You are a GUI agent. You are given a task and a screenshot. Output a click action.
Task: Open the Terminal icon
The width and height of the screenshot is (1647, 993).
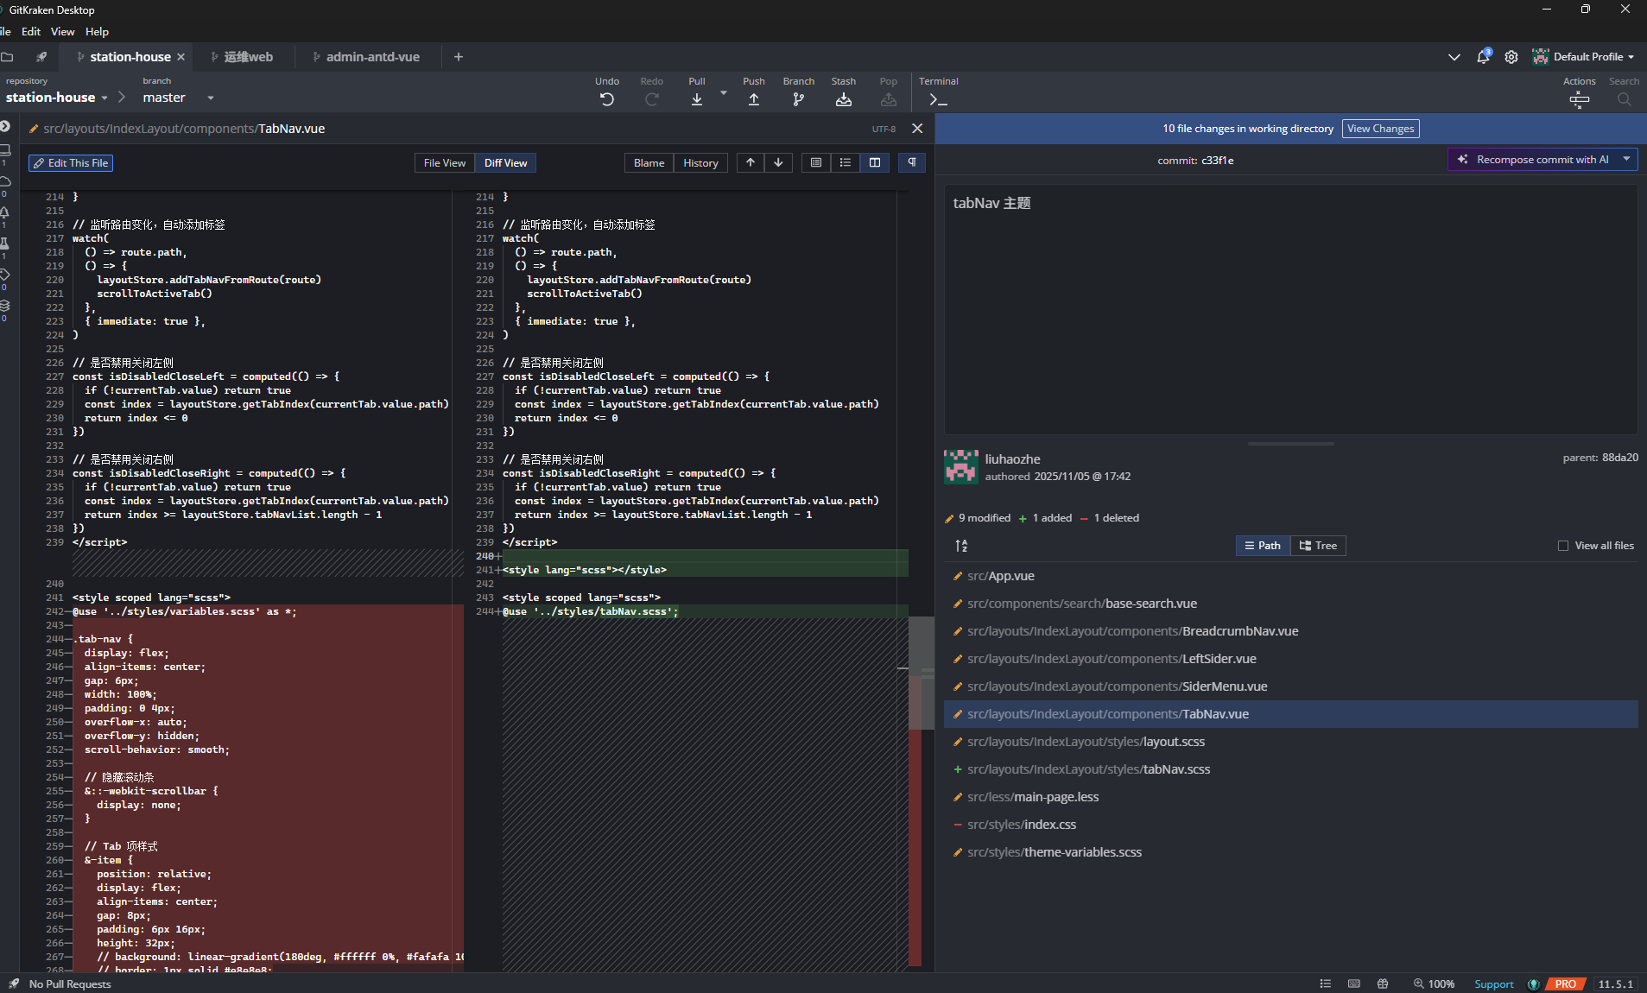point(938,99)
